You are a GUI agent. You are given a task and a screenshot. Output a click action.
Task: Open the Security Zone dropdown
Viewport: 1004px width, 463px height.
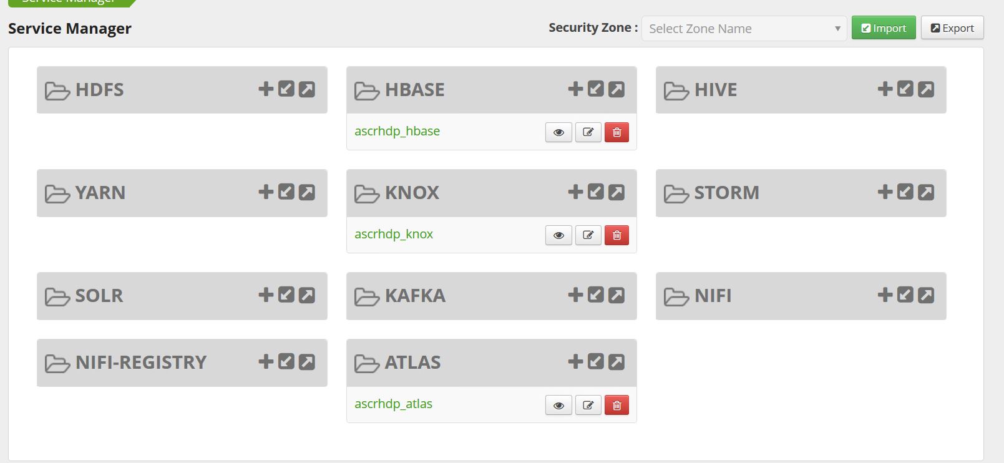click(838, 28)
